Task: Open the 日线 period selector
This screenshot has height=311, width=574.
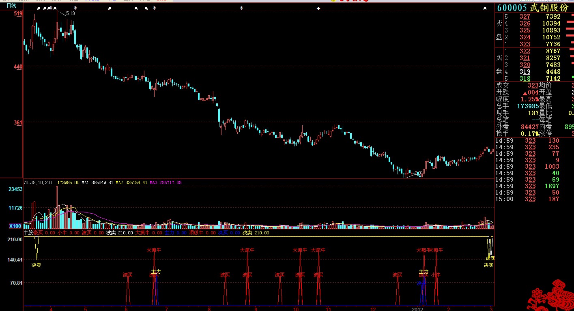Action: [11, 5]
